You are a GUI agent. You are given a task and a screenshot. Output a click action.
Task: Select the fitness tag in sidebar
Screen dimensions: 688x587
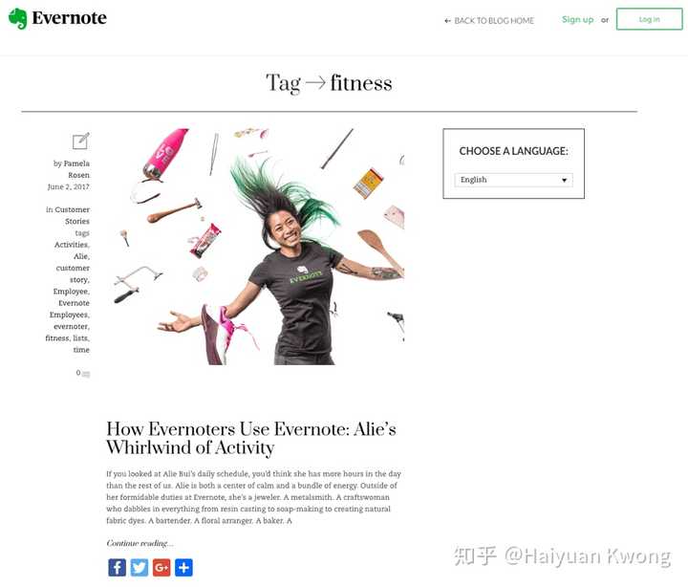point(57,338)
